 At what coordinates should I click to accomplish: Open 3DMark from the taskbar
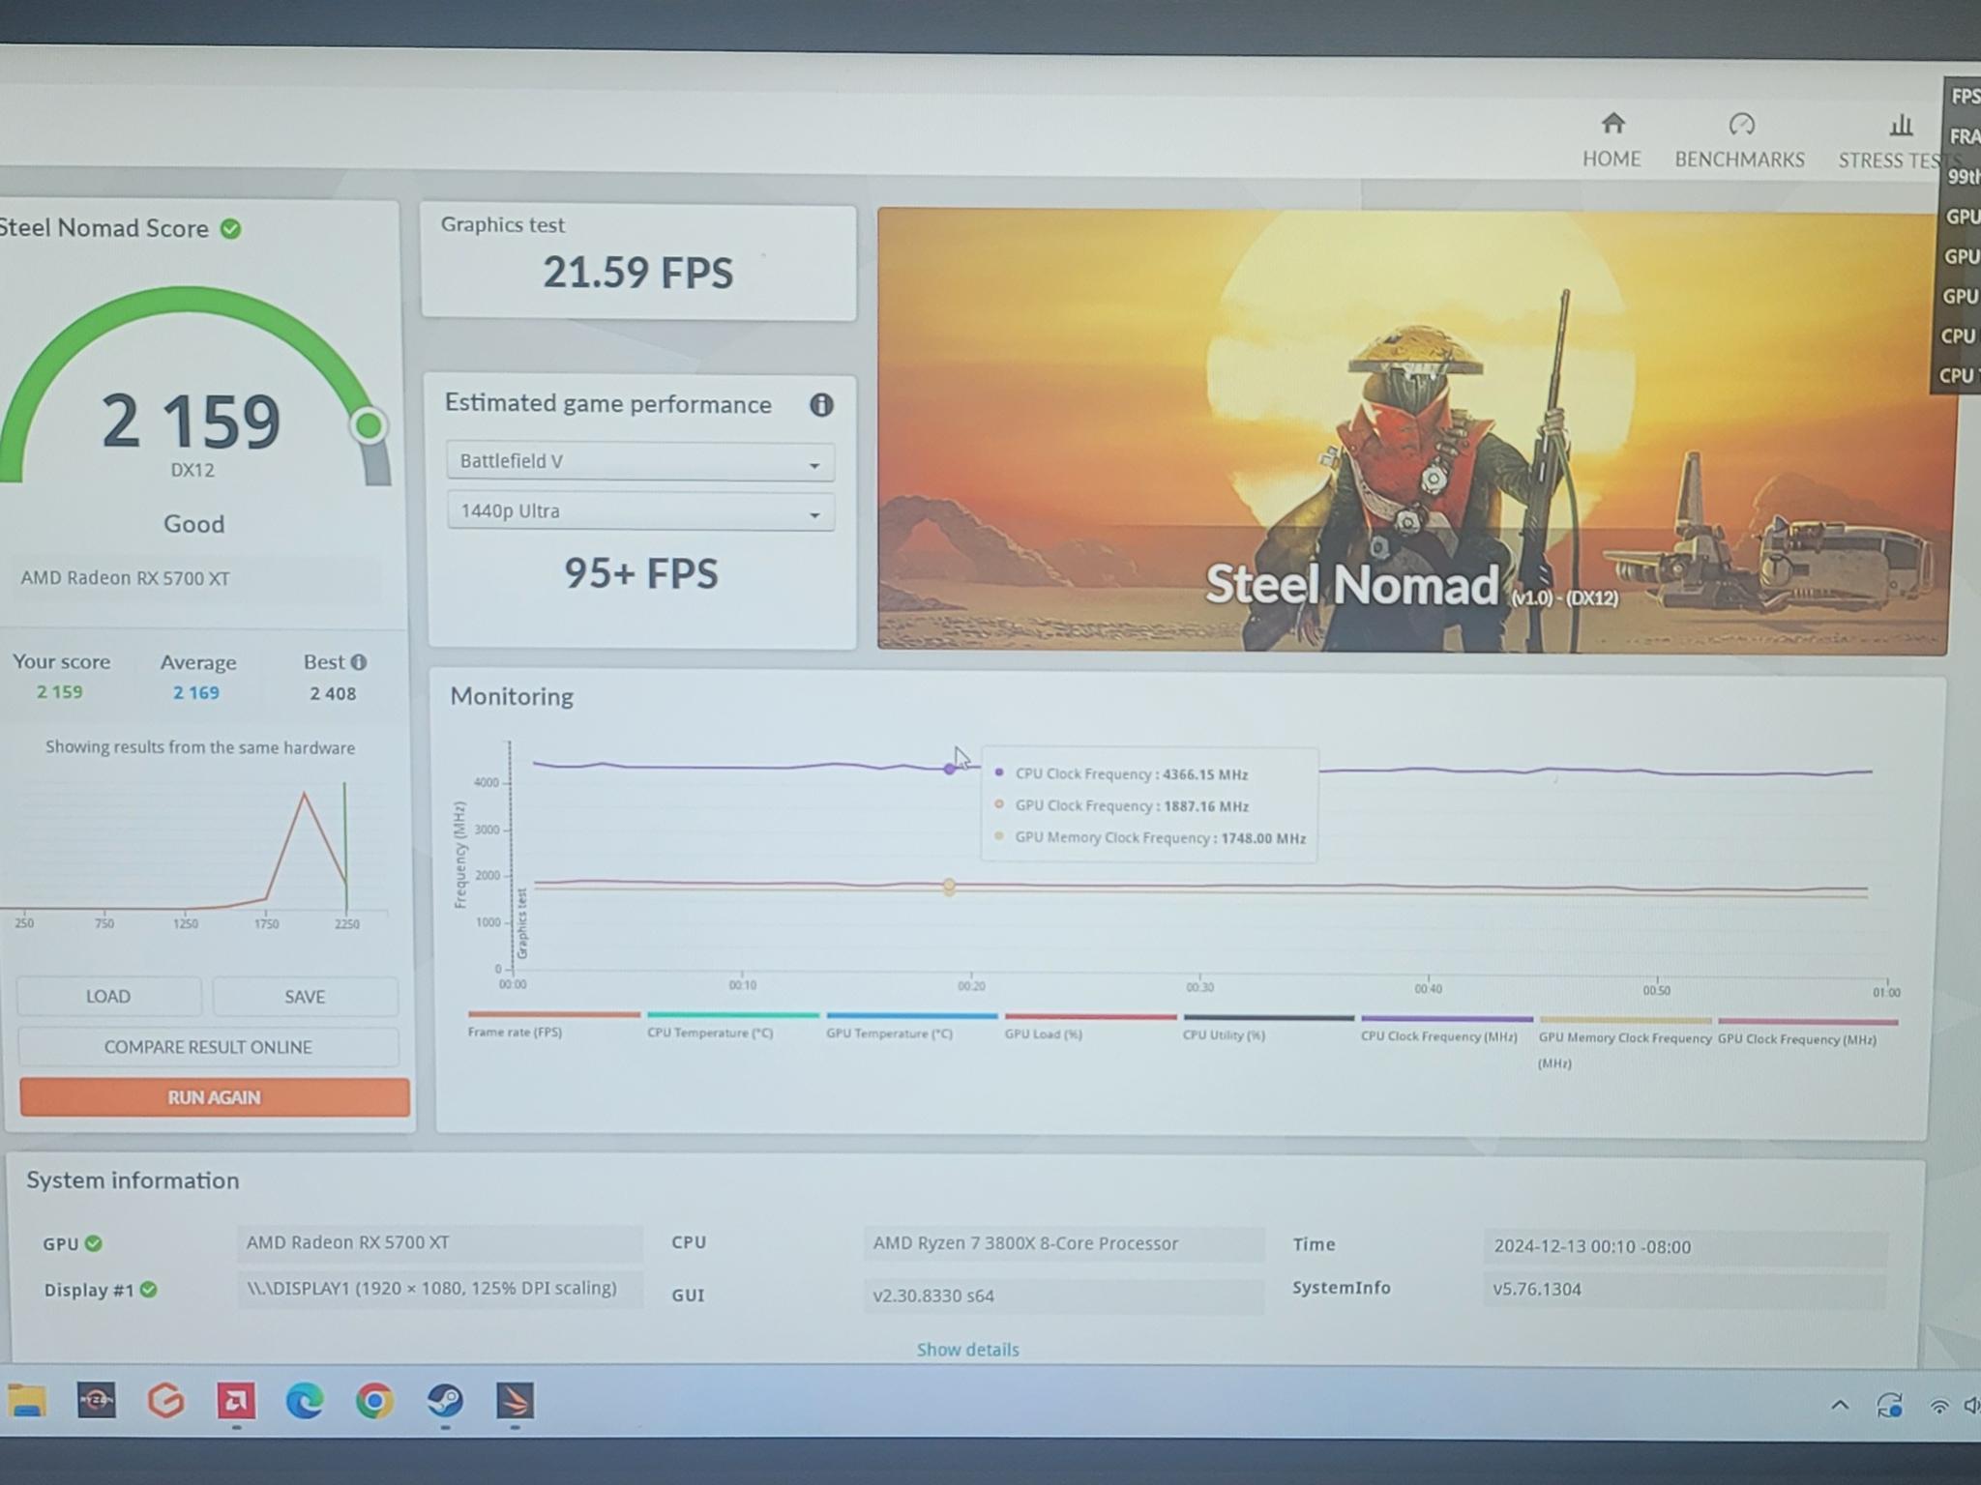tap(515, 1401)
